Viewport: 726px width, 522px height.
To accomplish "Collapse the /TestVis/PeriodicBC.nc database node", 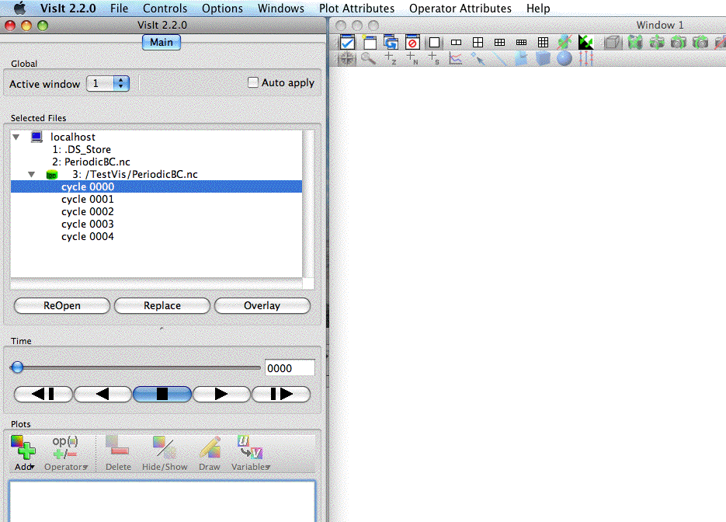I will click(x=32, y=174).
